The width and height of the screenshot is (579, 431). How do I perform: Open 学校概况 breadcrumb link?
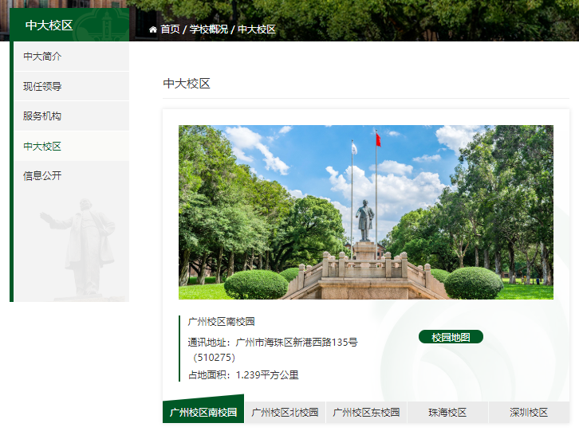coord(209,29)
